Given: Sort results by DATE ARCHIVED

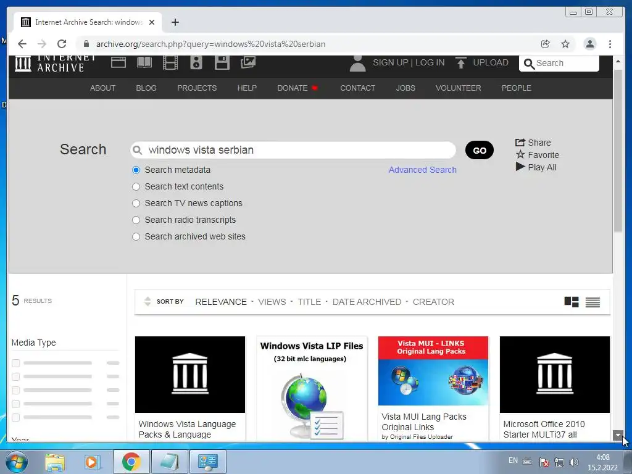Looking at the screenshot, I should click(367, 302).
